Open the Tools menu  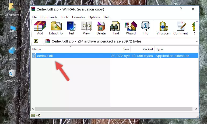point(65,17)
